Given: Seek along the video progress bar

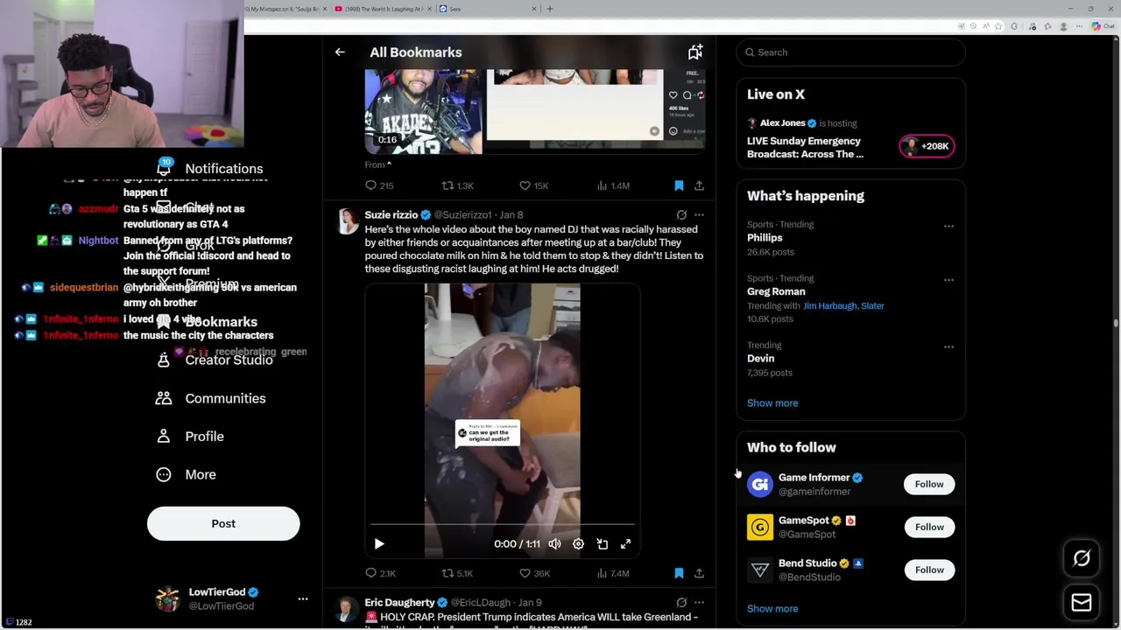Looking at the screenshot, I should 502,524.
